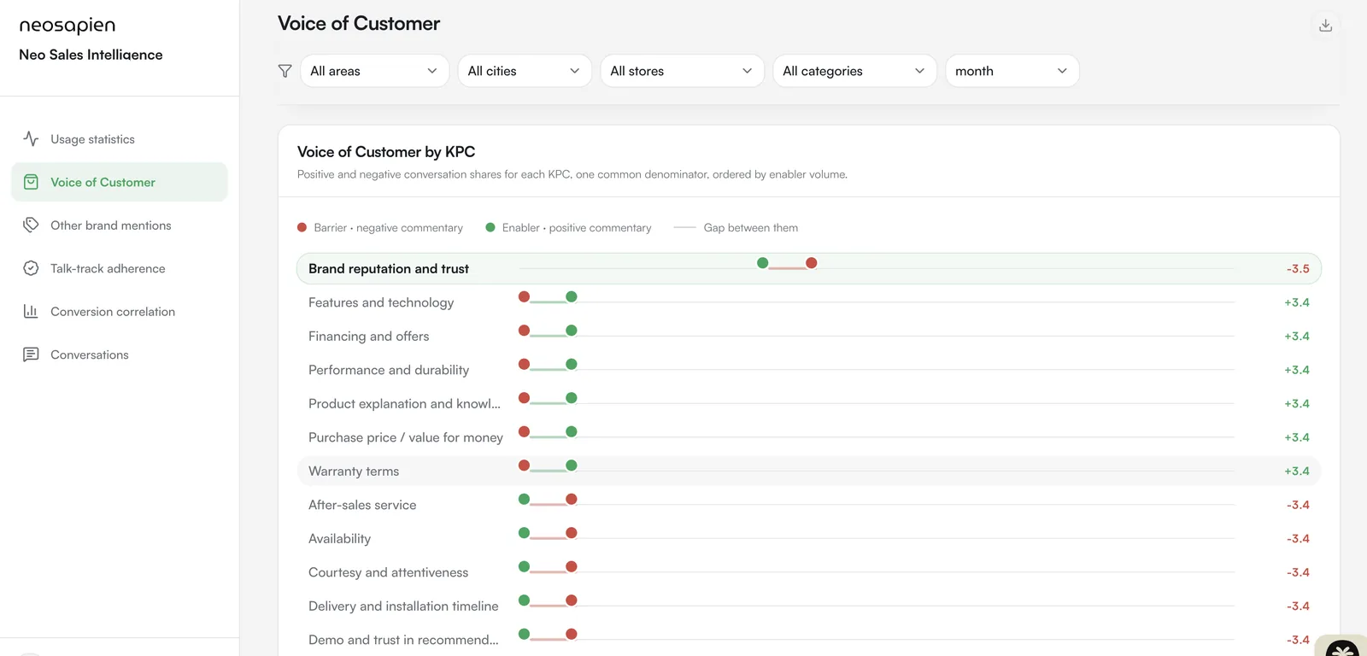Select Purchase price / value for money row
1367x656 pixels.
pyautogui.click(x=808, y=437)
